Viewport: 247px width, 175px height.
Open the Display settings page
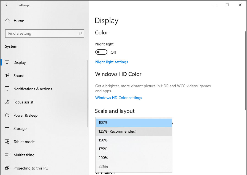(20, 62)
